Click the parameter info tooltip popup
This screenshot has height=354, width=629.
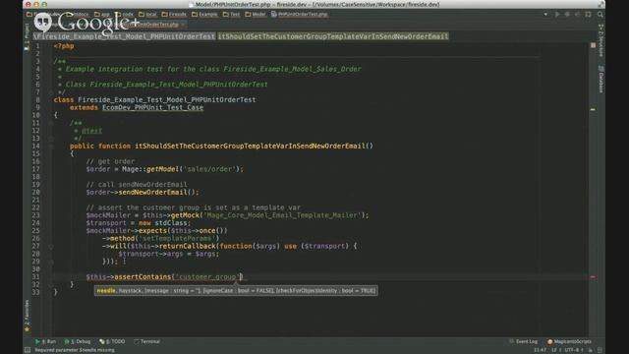(236, 291)
